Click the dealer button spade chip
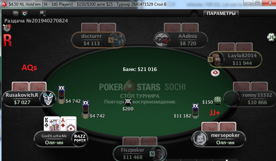This screenshot has height=161, width=276. point(215,73)
